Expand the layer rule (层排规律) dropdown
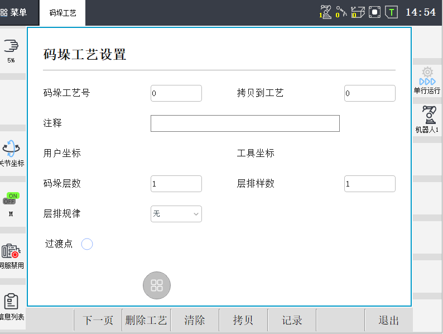 point(176,214)
